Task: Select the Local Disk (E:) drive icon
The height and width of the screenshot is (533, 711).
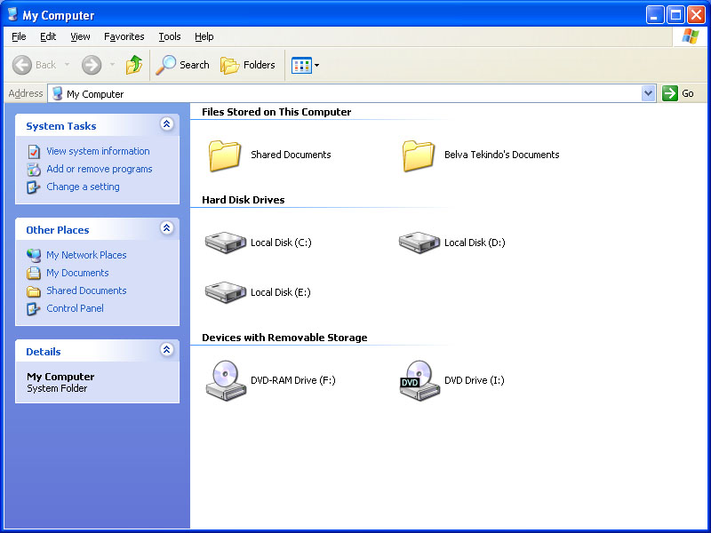Action: coord(226,292)
